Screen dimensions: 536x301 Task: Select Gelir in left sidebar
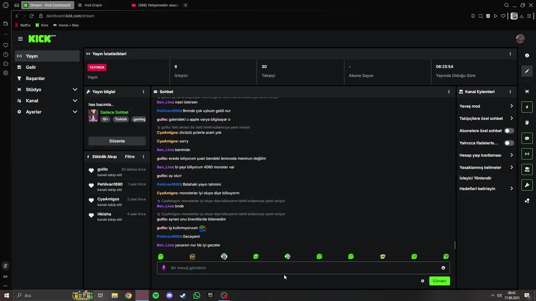pos(47,67)
